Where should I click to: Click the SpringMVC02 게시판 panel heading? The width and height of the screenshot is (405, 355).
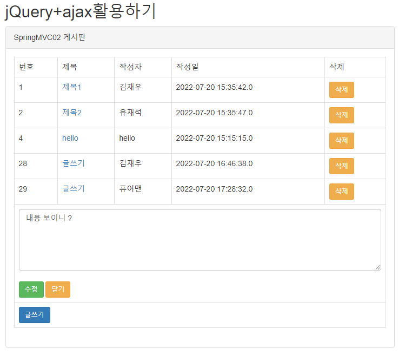click(200, 37)
